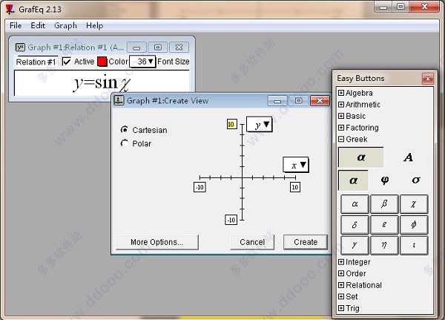Edit the right x bound field 10
Screen dimensions: 445x320
[295, 187]
